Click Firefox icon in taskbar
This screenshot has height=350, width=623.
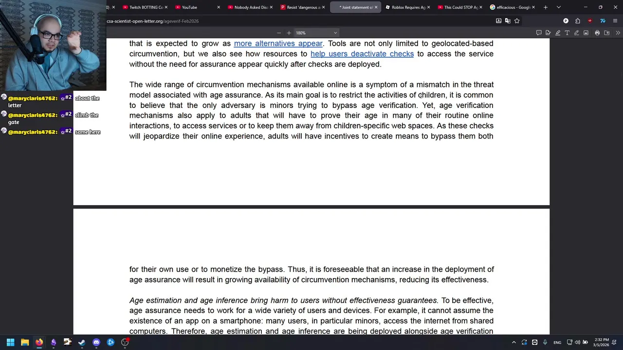[39, 342]
